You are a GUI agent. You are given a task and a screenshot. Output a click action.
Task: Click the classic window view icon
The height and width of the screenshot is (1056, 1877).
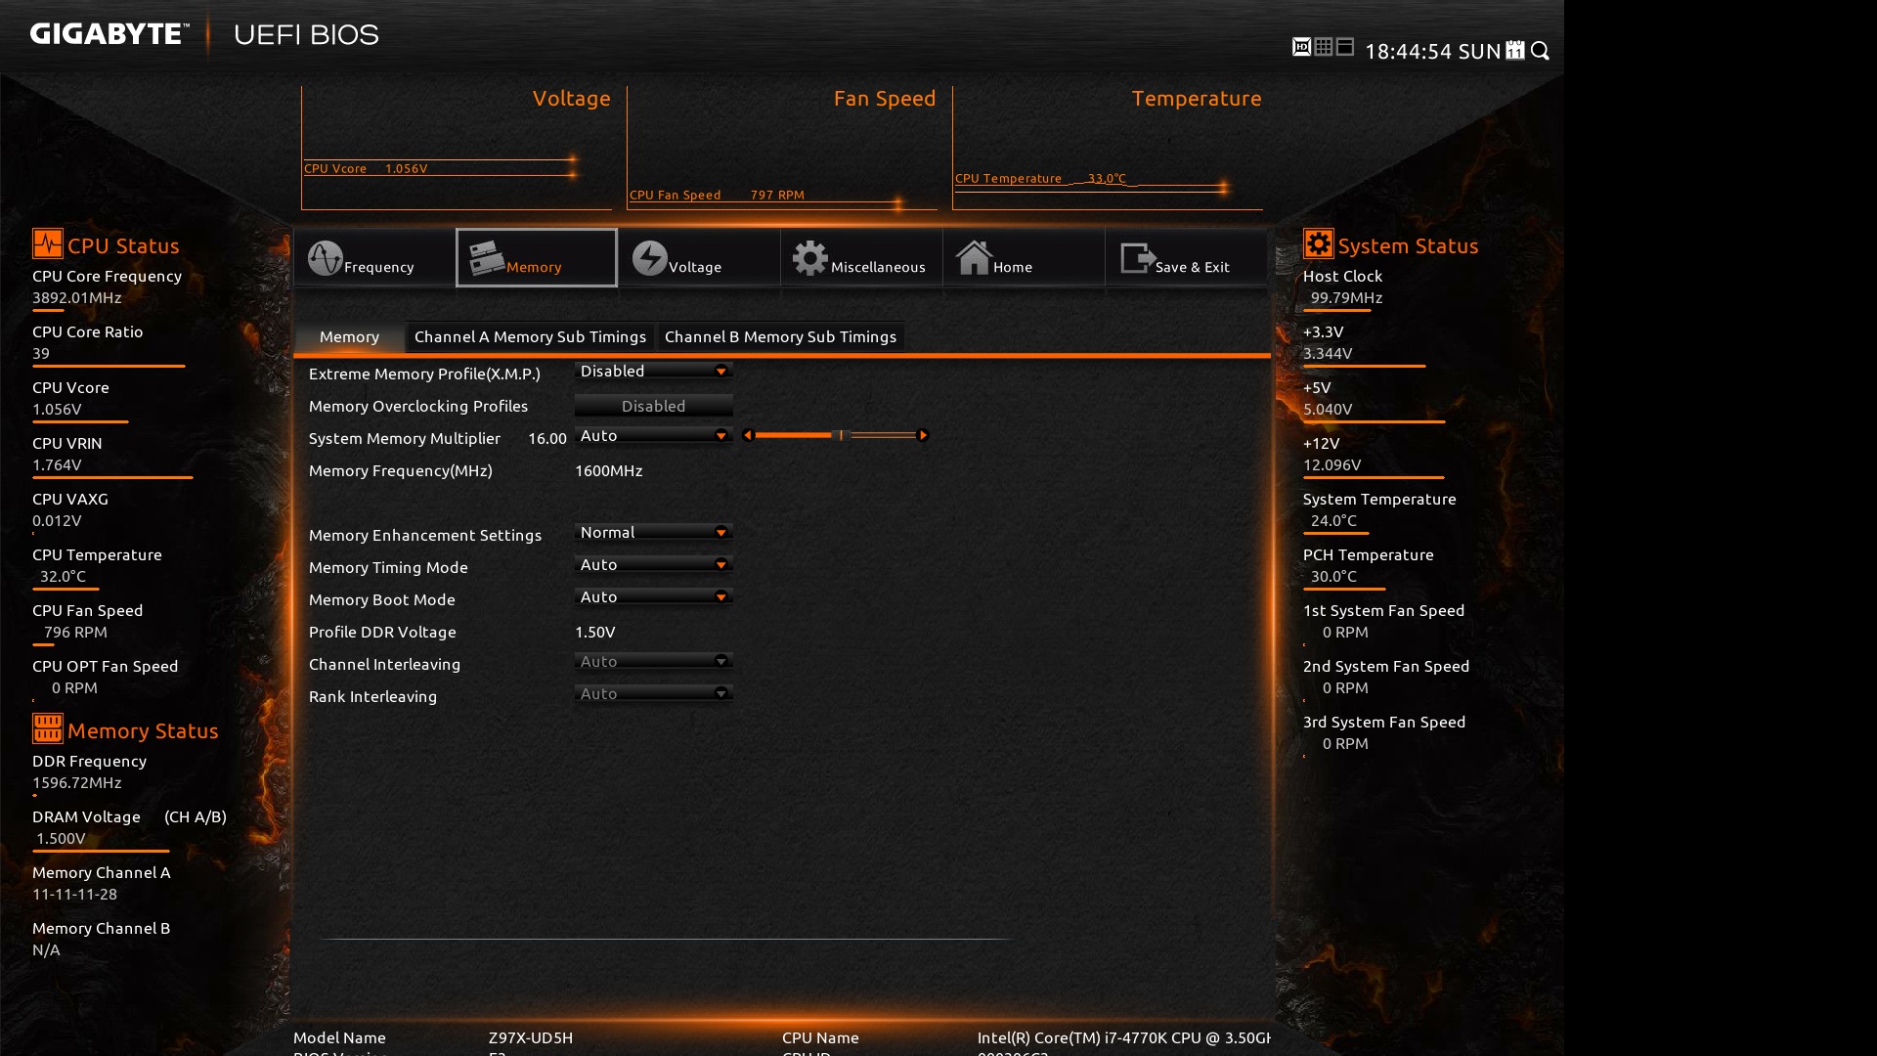tap(1345, 47)
